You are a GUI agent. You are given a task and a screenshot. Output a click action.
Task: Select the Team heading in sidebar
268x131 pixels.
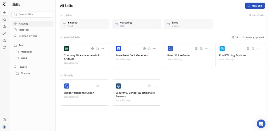pos(22,45)
